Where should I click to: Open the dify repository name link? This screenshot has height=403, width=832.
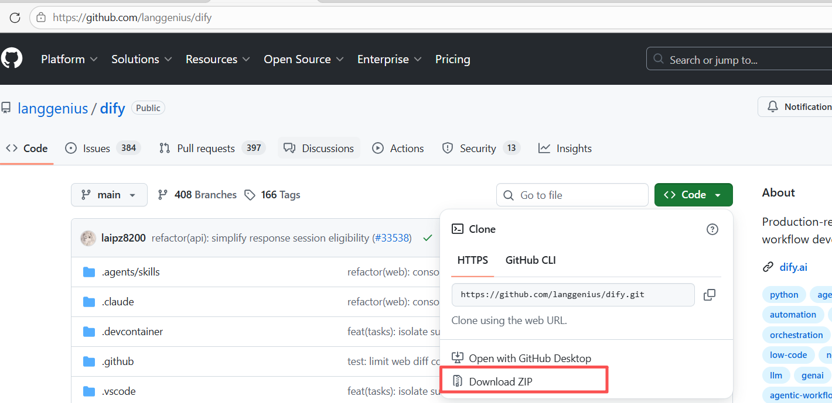pyautogui.click(x=112, y=108)
